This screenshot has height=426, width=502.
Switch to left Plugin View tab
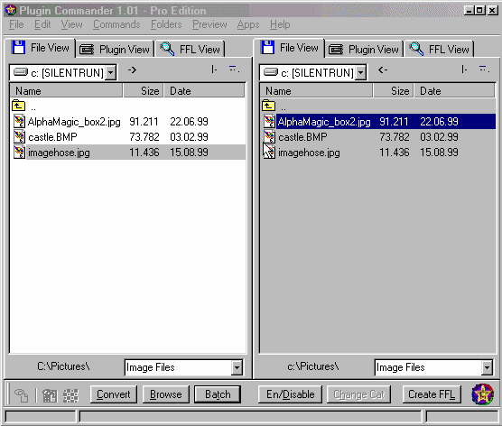116,50
